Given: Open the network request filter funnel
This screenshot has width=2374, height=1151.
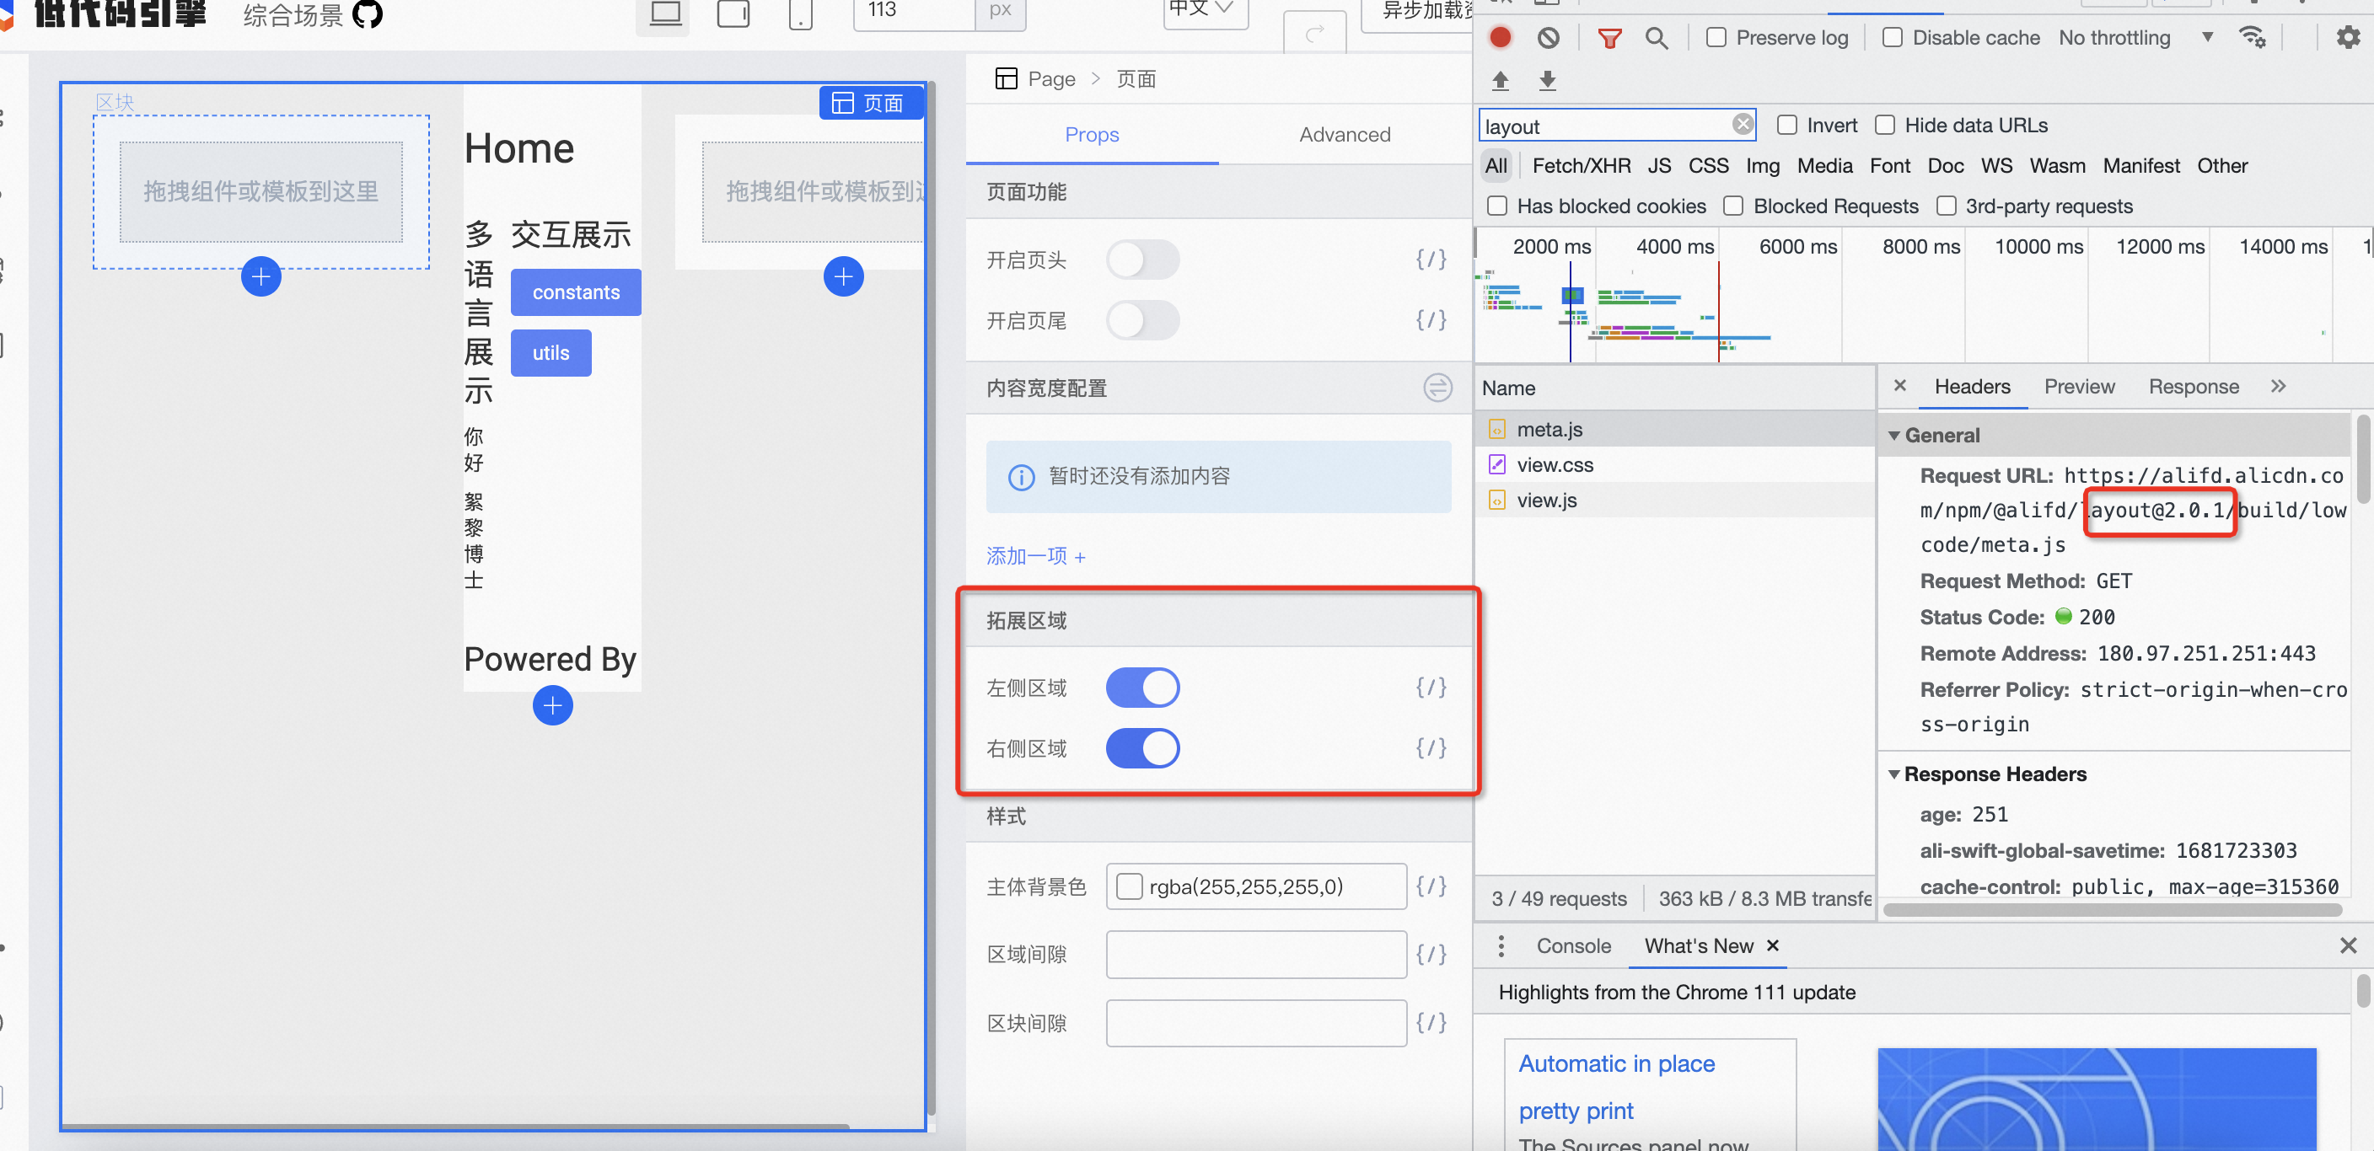Looking at the screenshot, I should pos(1611,38).
